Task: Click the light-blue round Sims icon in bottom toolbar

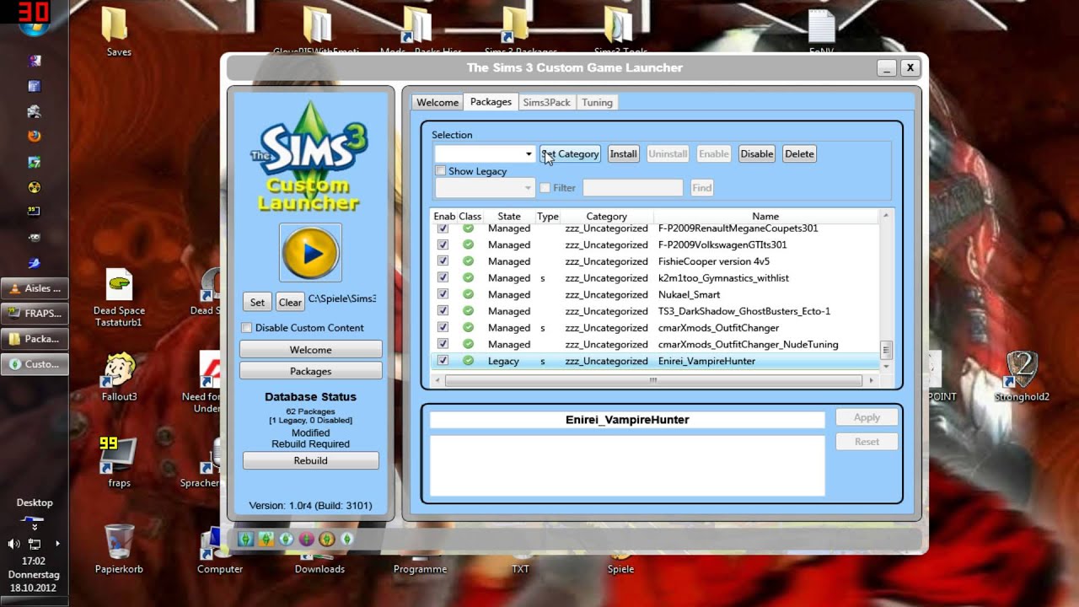Action: (x=286, y=539)
